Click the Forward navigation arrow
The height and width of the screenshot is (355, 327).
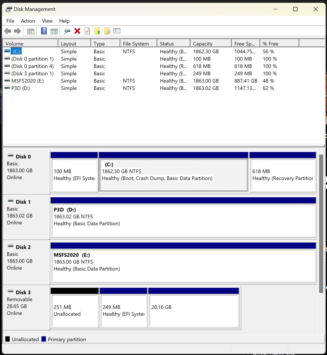click(17, 31)
